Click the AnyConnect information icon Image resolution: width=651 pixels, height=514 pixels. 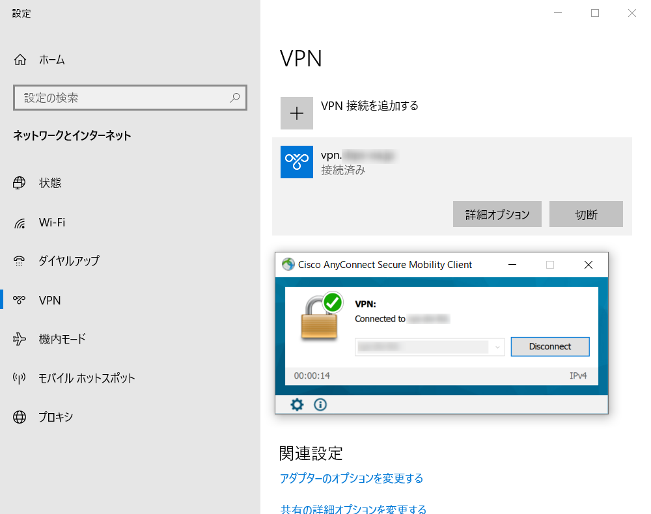pyautogui.click(x=320, y=405)
